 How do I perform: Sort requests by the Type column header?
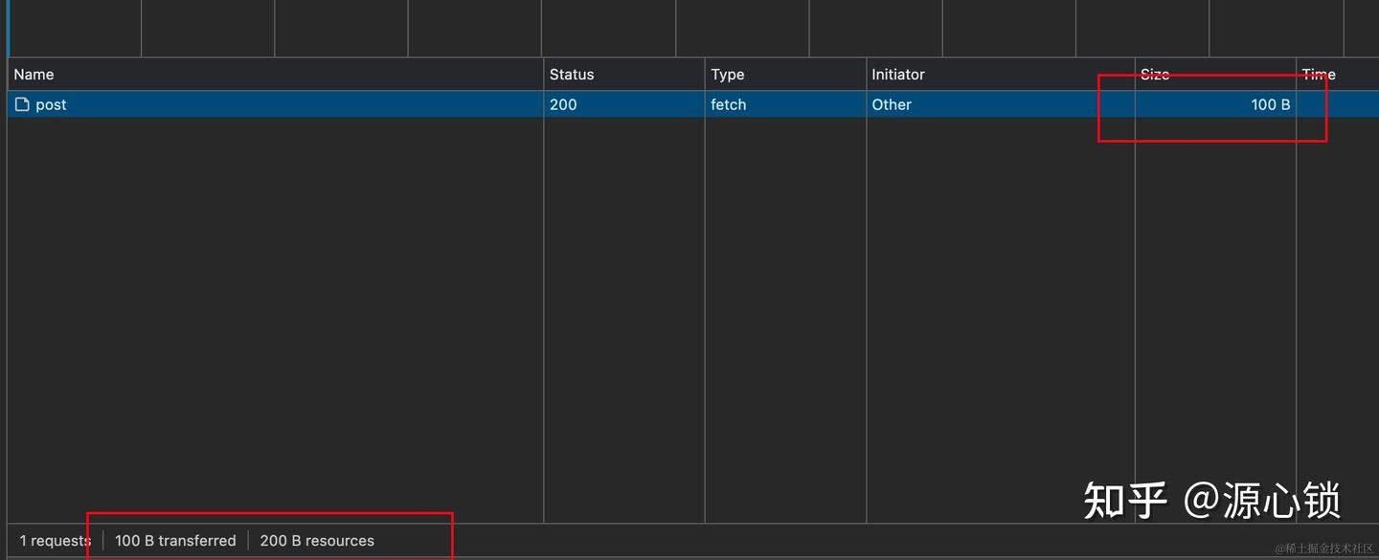pos(785,75)
